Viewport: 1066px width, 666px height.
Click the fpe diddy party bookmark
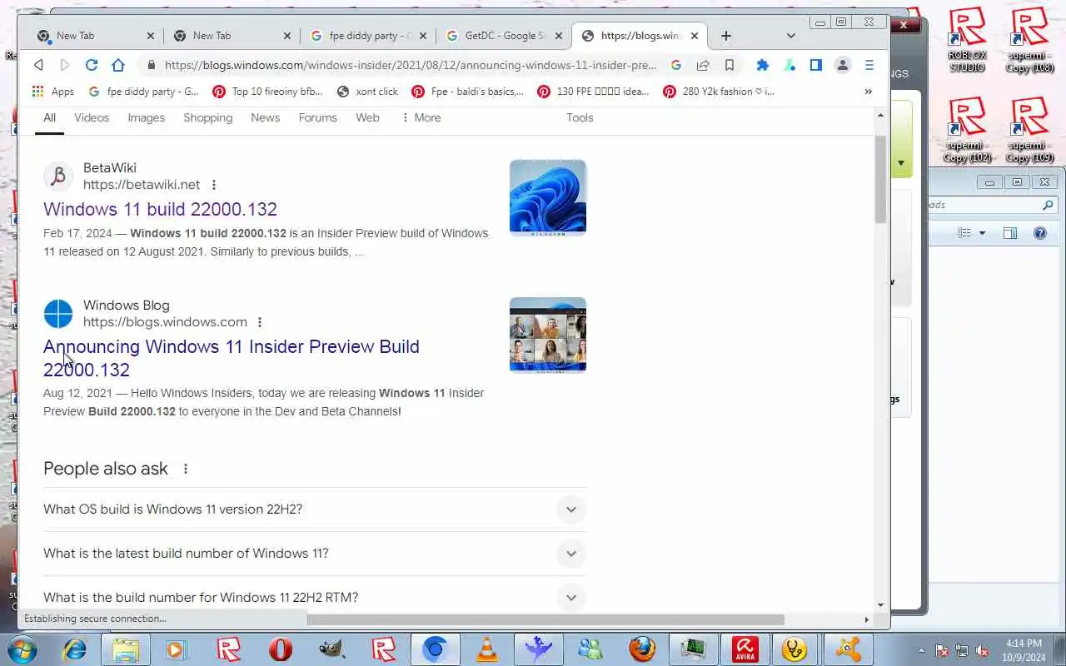point(143,92)
